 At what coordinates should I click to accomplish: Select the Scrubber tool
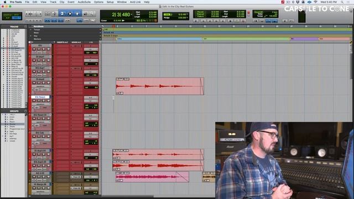pos(85,14)
